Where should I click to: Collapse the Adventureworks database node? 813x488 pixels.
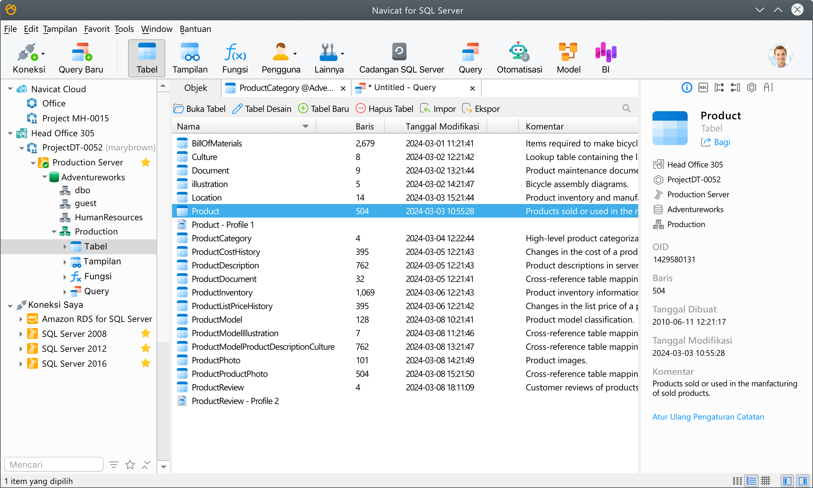pos(45,177)
